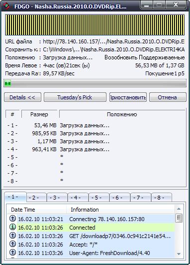Screen dimensions: 190x265
Task: Click the yellow striped segment map
Action: pos(95,25)
